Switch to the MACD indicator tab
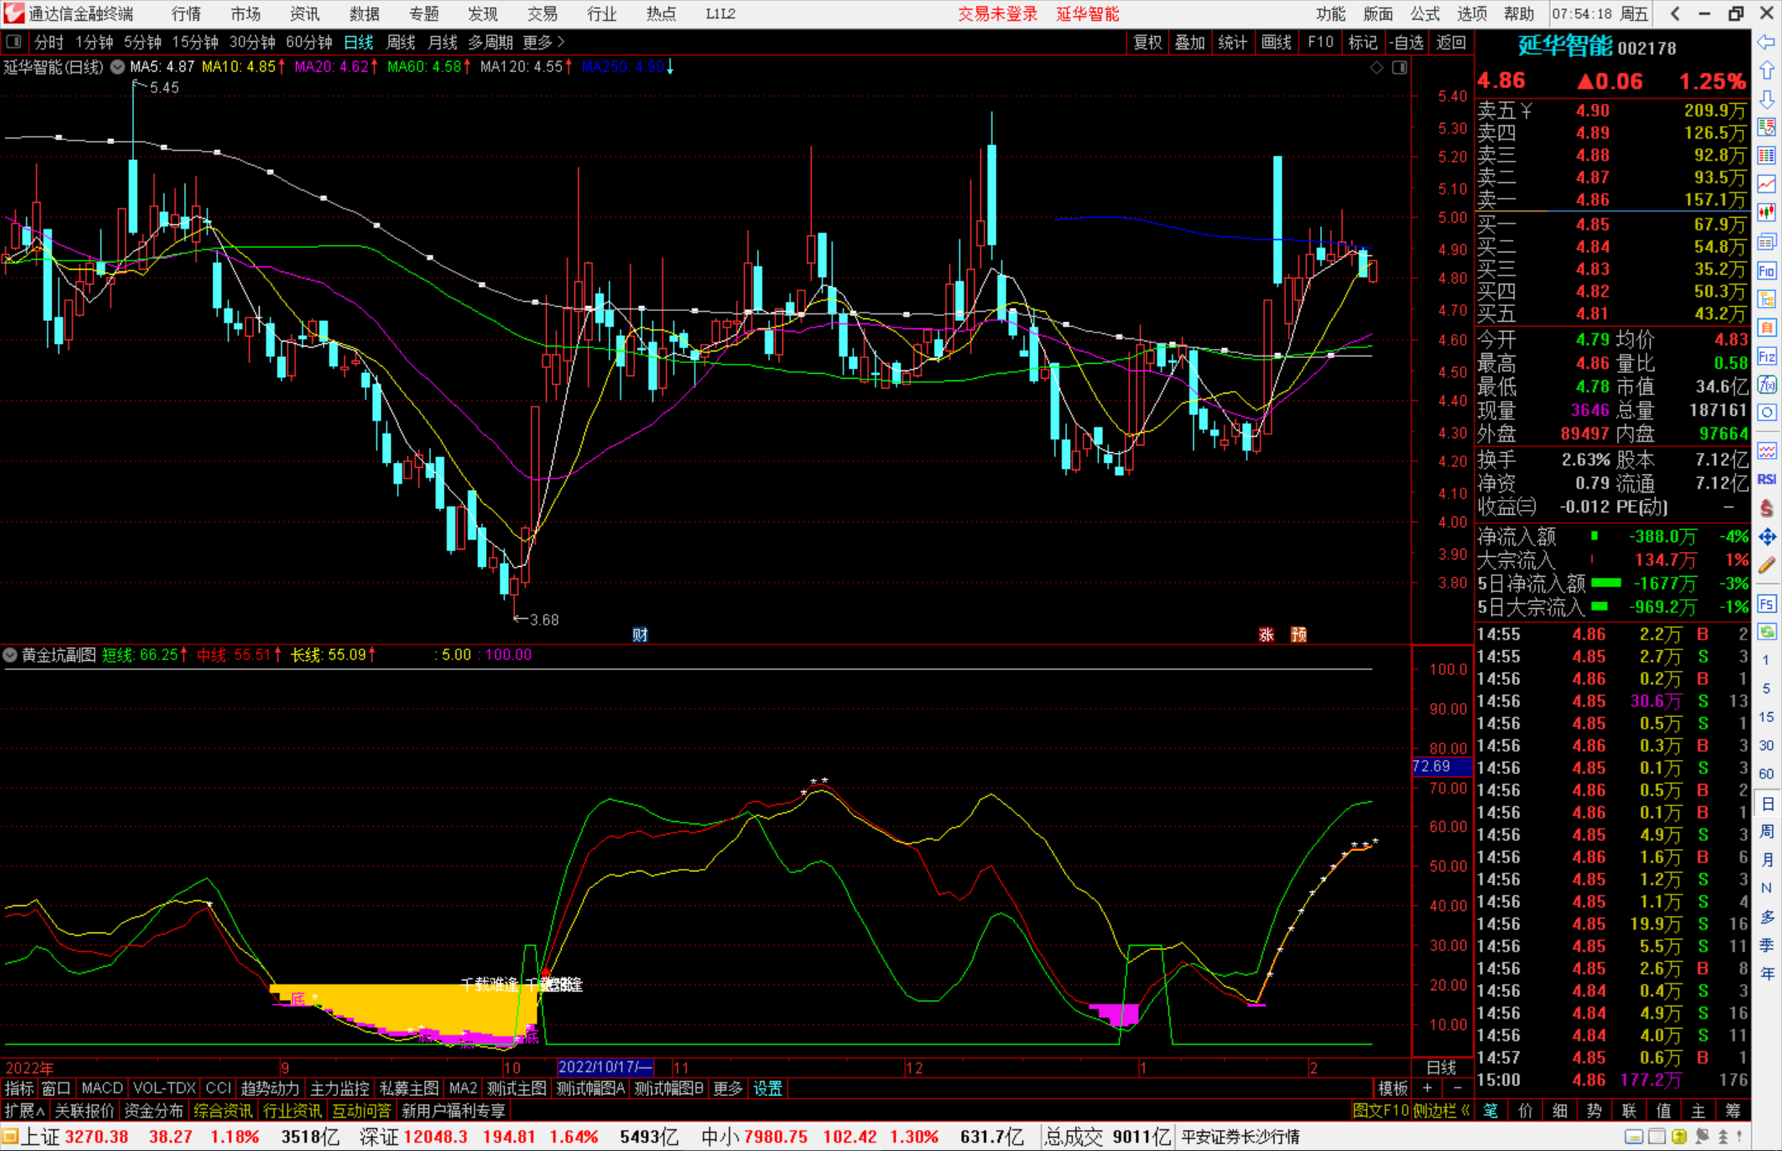 click(102, 1088)
